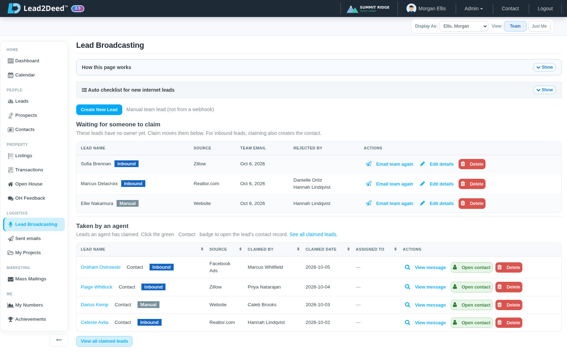Click the Prospects sidebar icon
The width and height of the screenshot is (567, 354).
pyautogui.click(x=11, y=115)
